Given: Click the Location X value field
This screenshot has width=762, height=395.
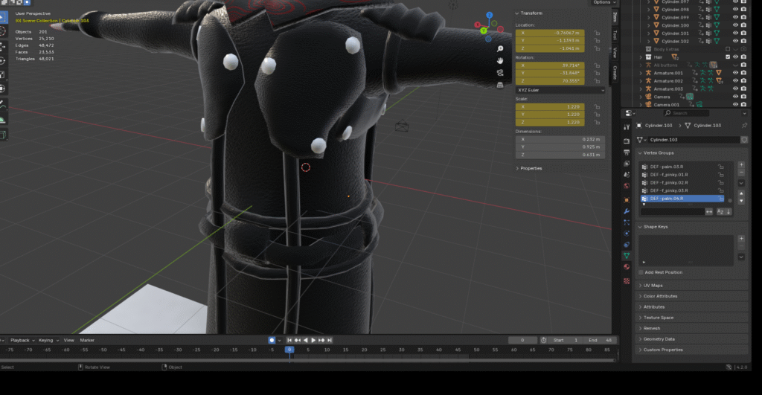Looking at the screenshot, I should [x=551, y=33].
